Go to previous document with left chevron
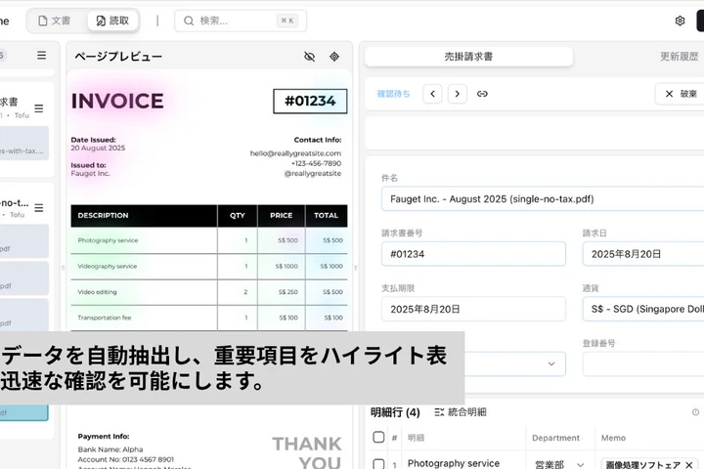Image resolution: width=704 pixels, height=469 pixels. click(432, 94)
